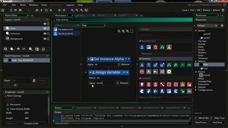The image size is (228, 128).
Task: Open help with the question mark icon
Action: point(64,10)
